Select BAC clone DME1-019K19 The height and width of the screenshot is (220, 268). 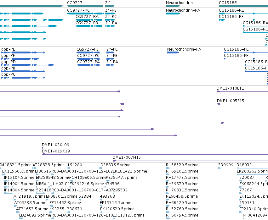[155, 155]
